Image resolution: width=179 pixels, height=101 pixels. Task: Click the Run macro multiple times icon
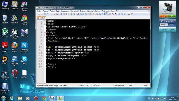click(x=122, y=14)
